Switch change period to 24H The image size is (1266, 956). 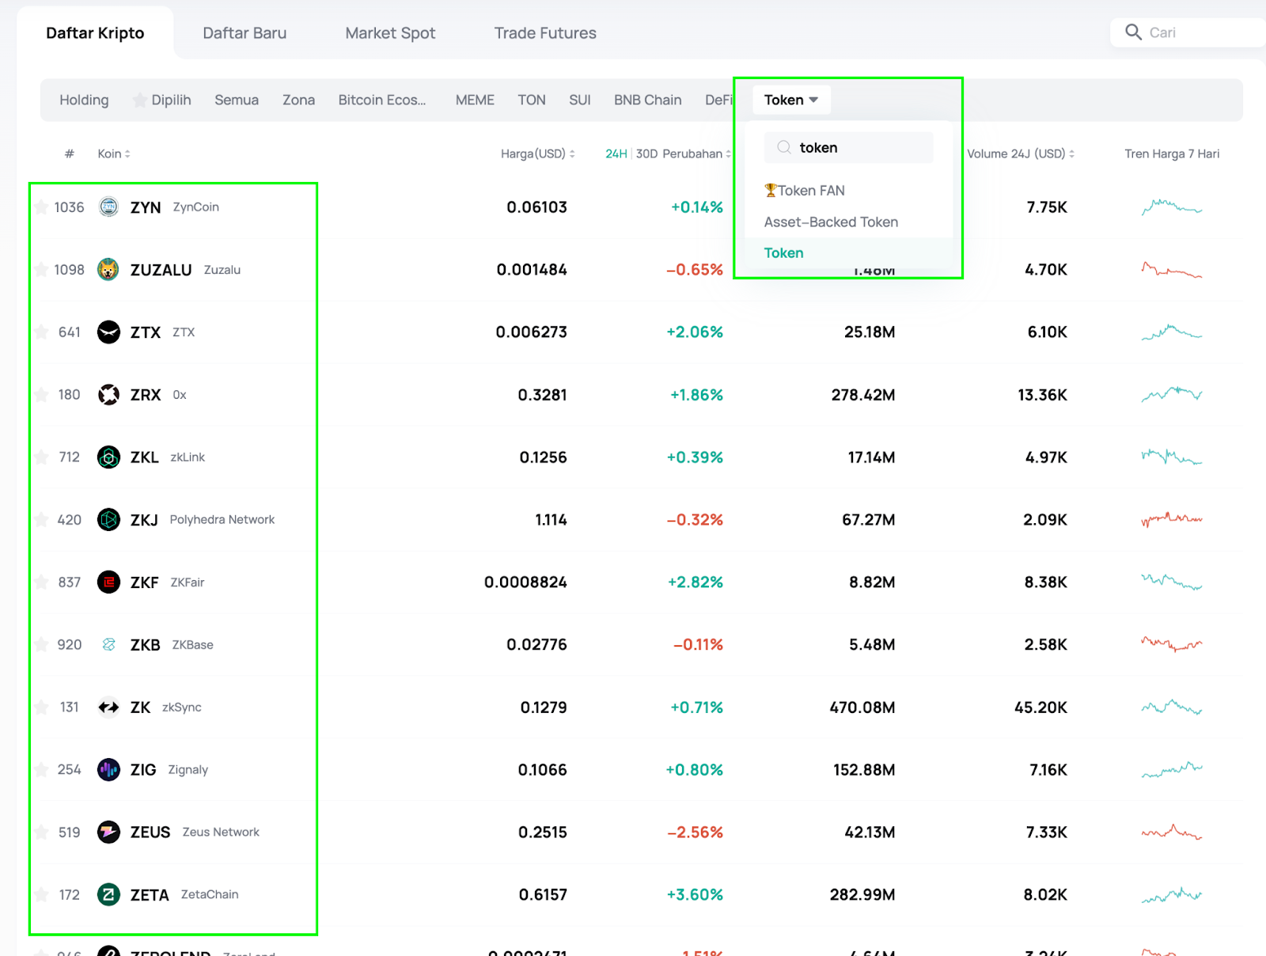pyautogui.click(x=616, y=154)
